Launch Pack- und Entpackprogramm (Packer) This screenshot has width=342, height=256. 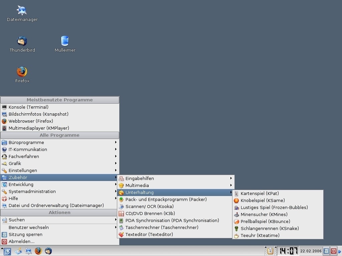pyautogui.click(x=176, y=199)
